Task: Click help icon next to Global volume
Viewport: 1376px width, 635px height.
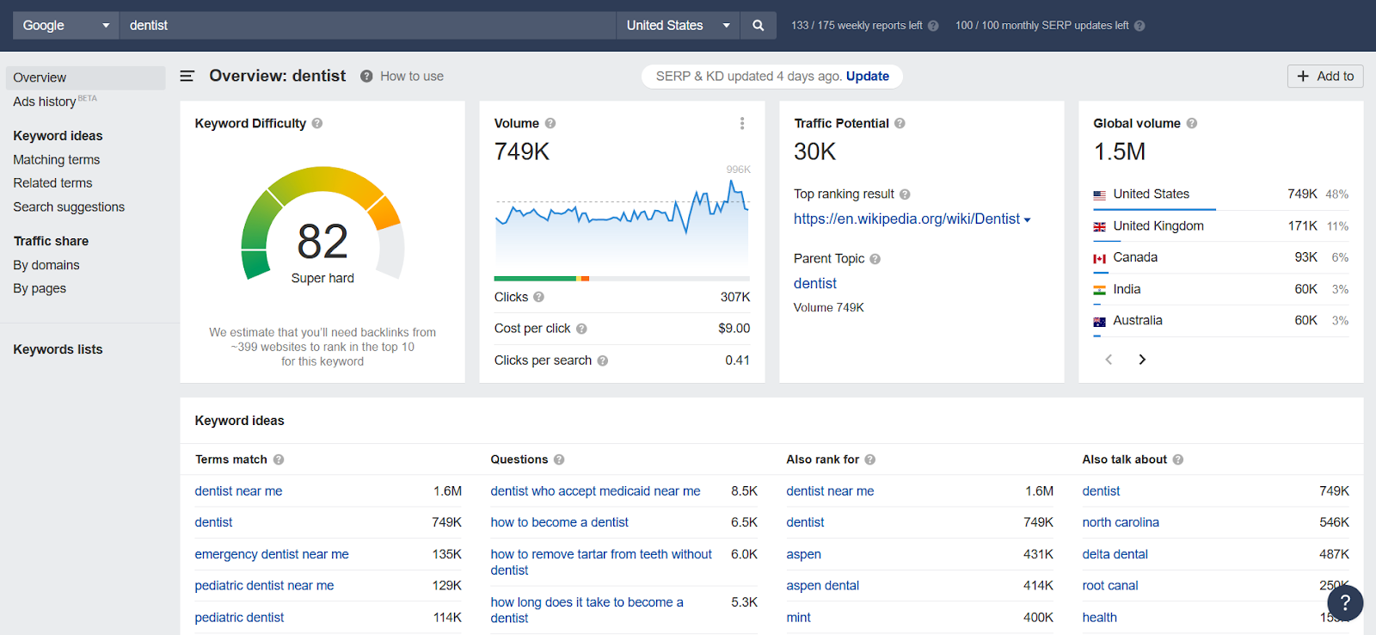Action: tap(1192, 123)
